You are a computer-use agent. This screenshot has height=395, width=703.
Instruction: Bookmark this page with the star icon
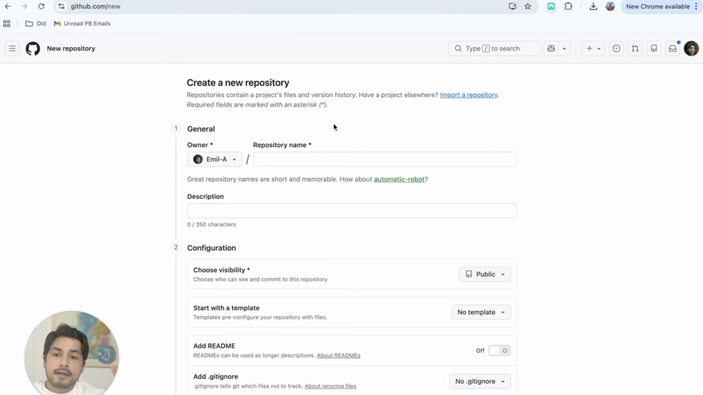[x=528, y=7]
